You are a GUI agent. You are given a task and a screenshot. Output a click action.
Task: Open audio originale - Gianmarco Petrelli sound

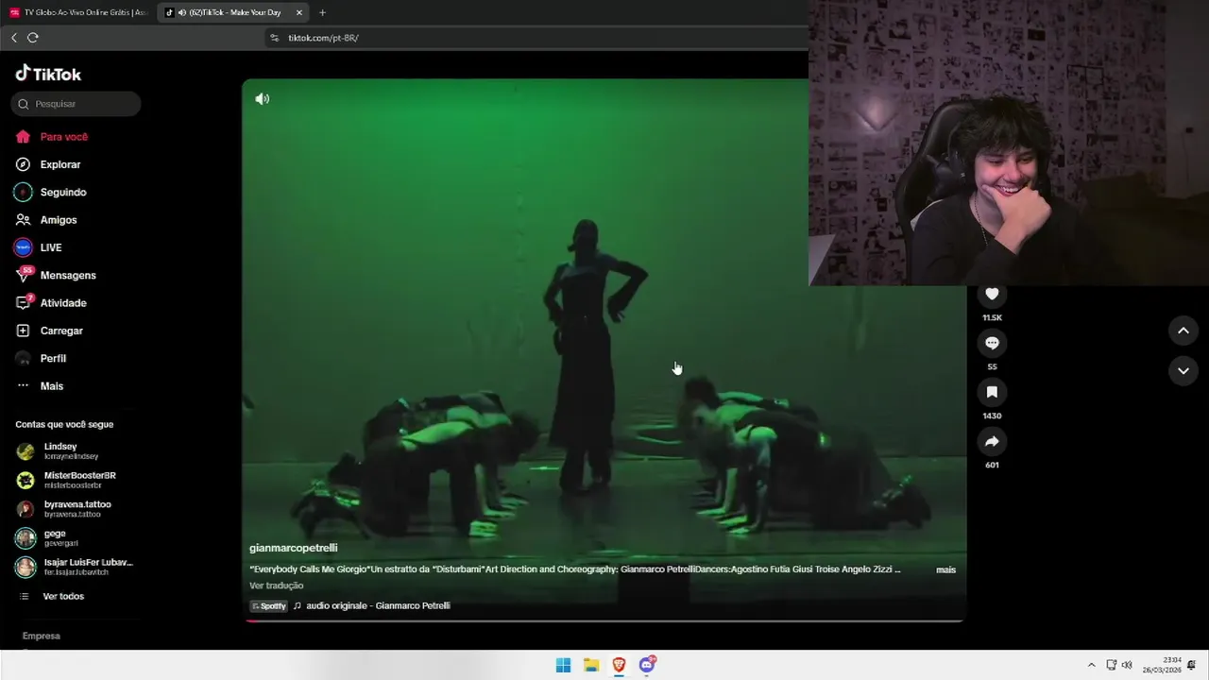[x=377, y=606]
